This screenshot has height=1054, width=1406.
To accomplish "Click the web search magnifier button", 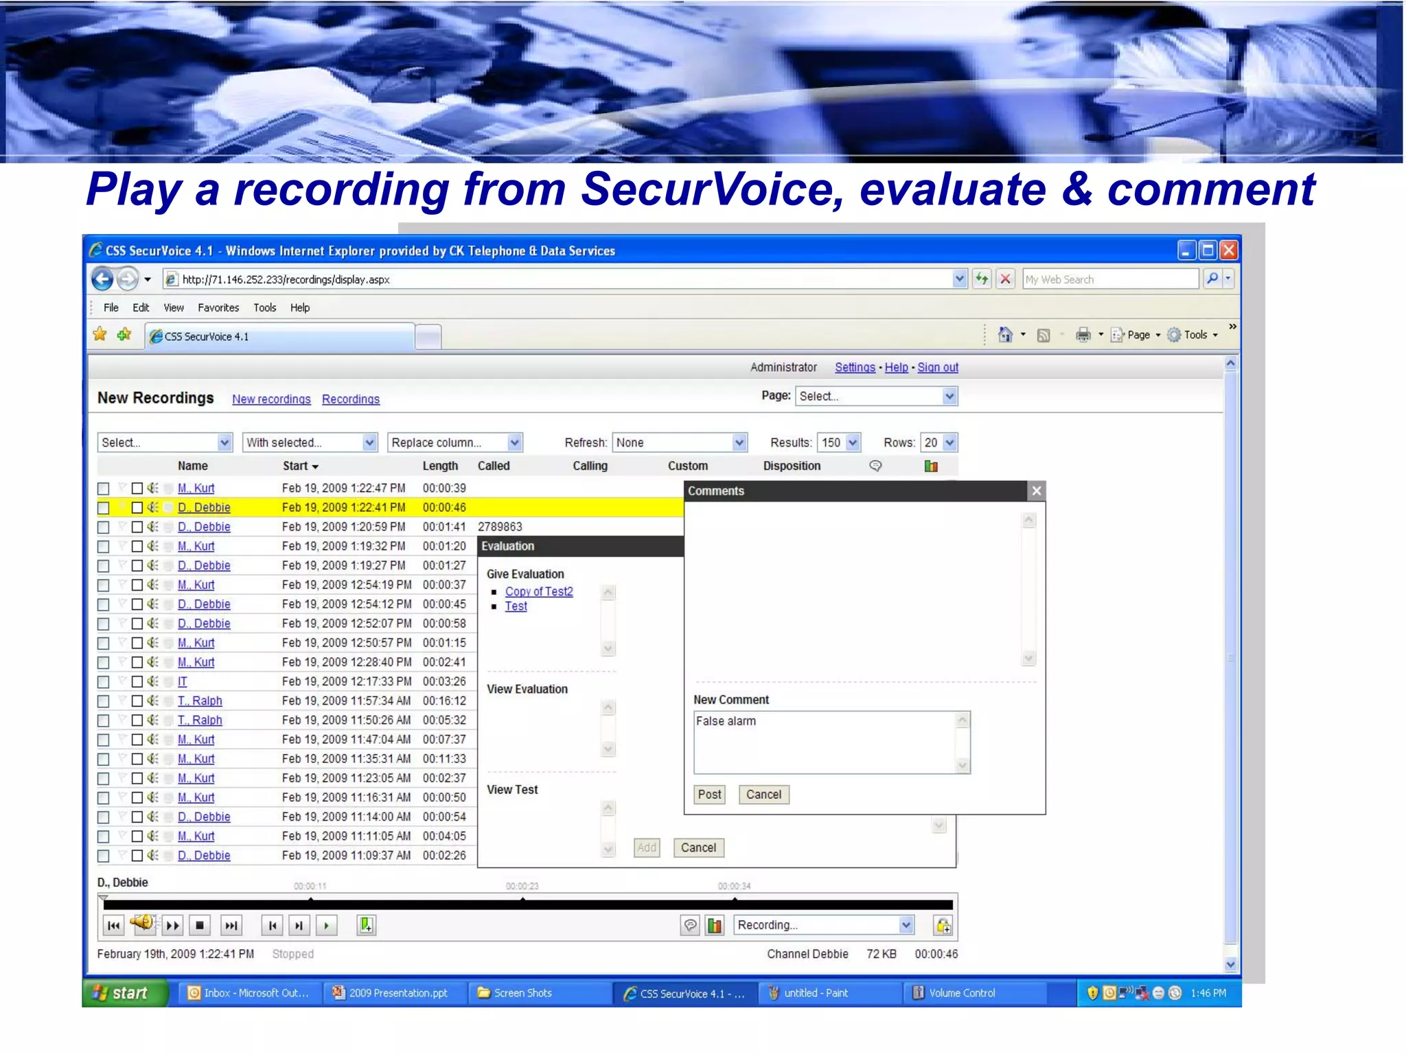I will coord(1212,279).
